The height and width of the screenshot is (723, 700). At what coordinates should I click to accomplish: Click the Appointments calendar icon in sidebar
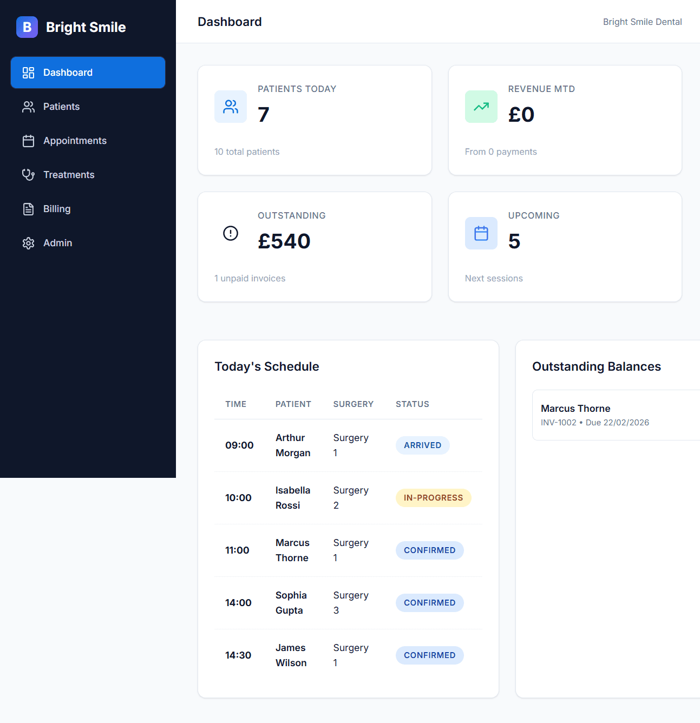pyautogui.click(x=28, y=141)
